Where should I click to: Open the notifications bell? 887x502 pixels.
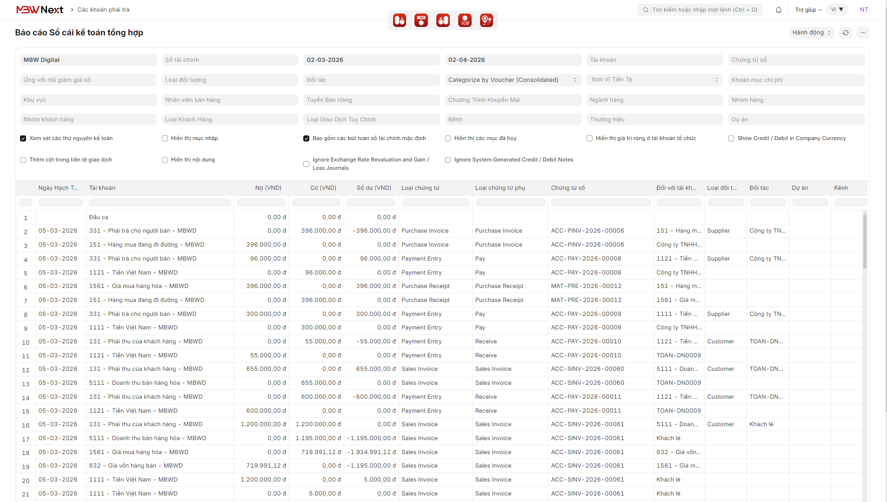(x=779, y=10)
